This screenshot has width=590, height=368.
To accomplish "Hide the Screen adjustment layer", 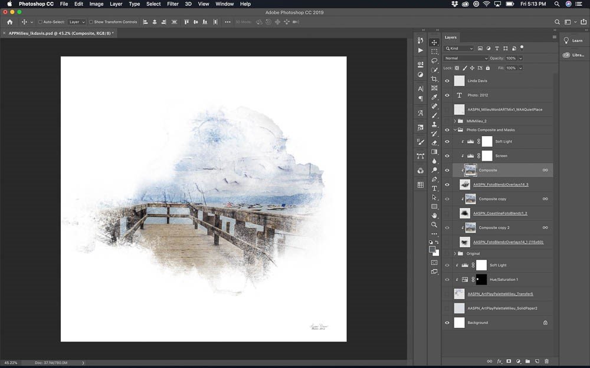I will 447,156.
